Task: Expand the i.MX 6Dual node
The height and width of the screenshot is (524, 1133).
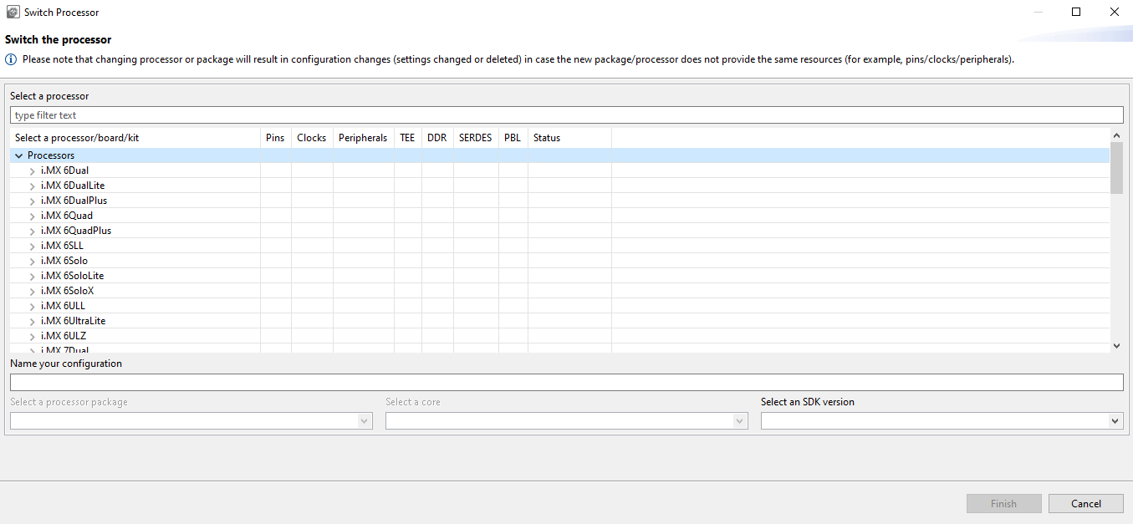Action: pyautogui.click(x=32, y=170)
